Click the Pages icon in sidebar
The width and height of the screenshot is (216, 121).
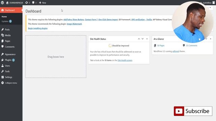[x=2, y=41]
